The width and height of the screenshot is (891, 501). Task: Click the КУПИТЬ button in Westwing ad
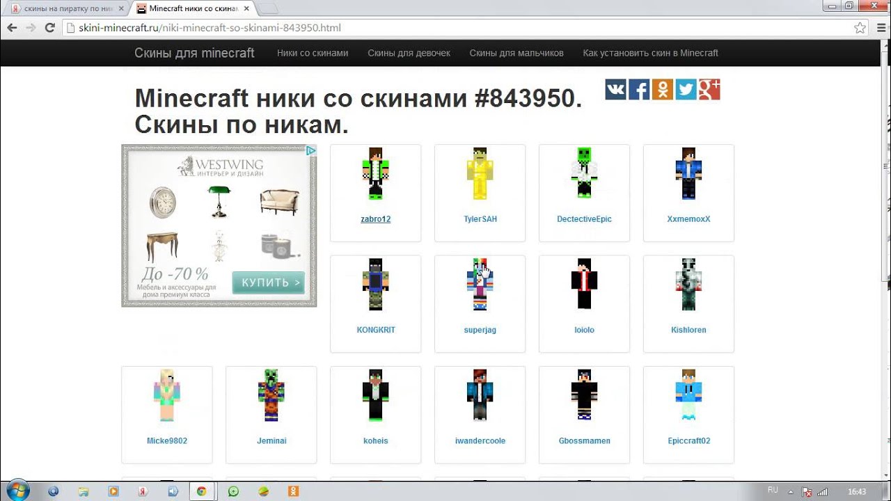coord(269,283)
